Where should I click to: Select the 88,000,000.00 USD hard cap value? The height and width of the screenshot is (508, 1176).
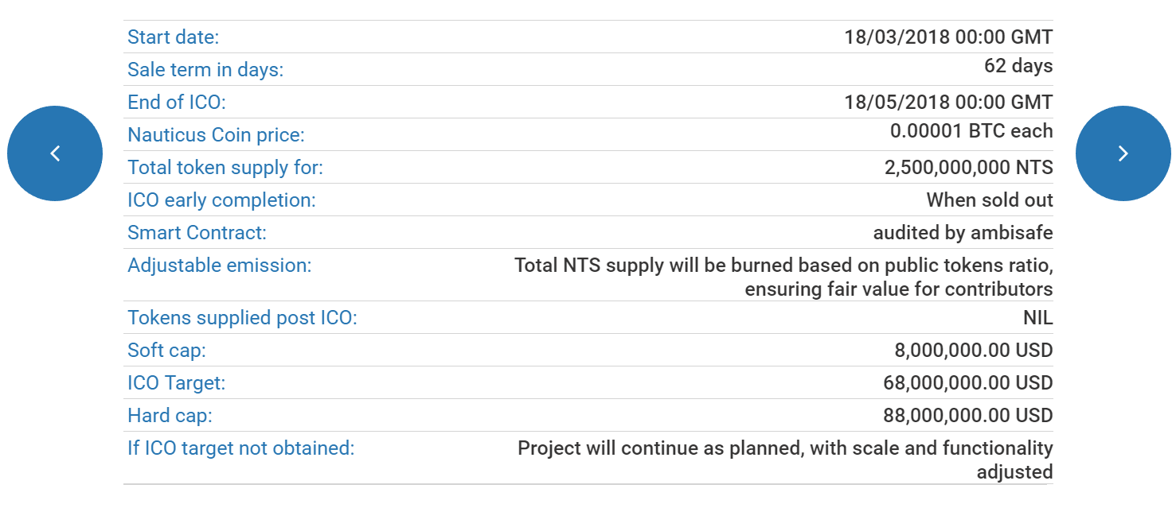967,416
